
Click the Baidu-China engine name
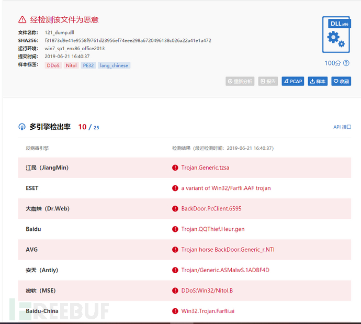tap(42, 311)
